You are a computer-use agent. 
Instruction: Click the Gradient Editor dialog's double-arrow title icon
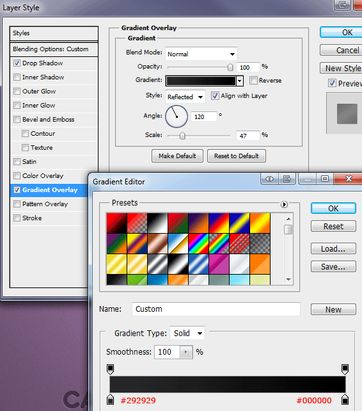tap(269, 179)
